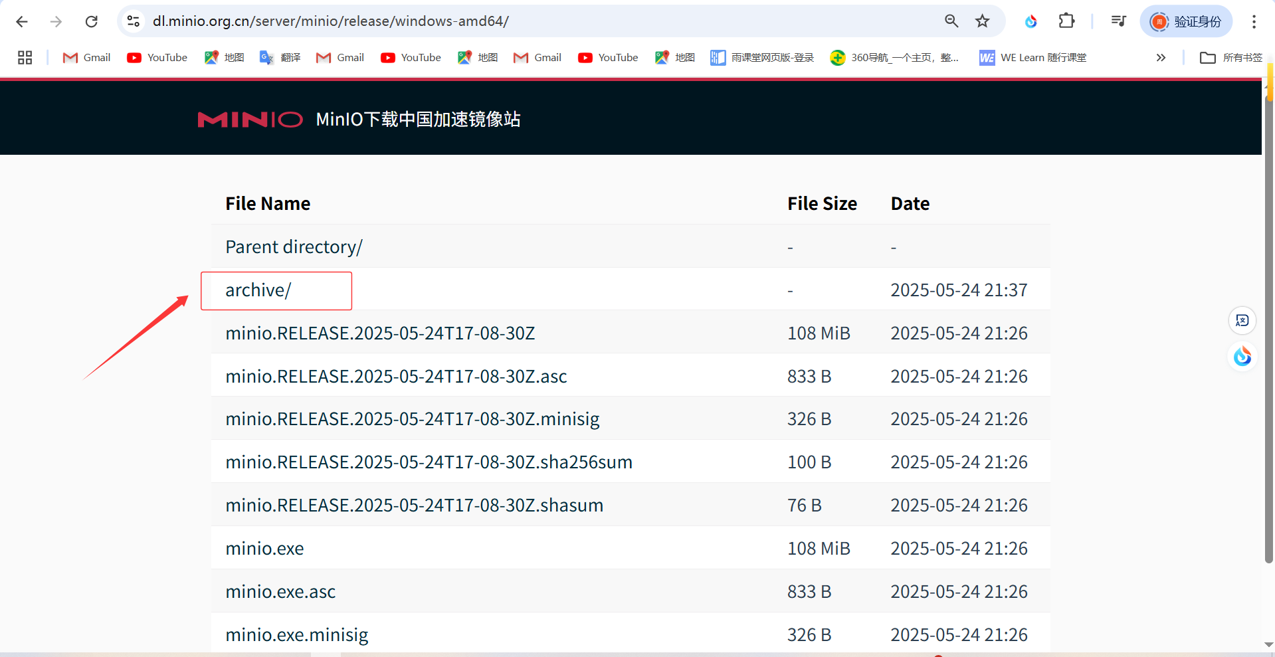This screenshot has height=657, width=1275.
Task: Open the Chrome three-dot menu
Action: [x=1254, y=21]
